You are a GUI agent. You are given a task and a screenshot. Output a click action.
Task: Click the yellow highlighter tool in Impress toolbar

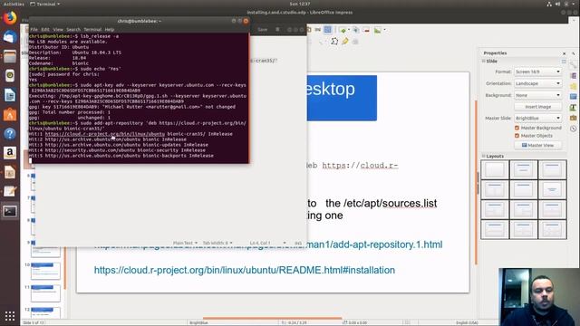[x=345, y=42]
